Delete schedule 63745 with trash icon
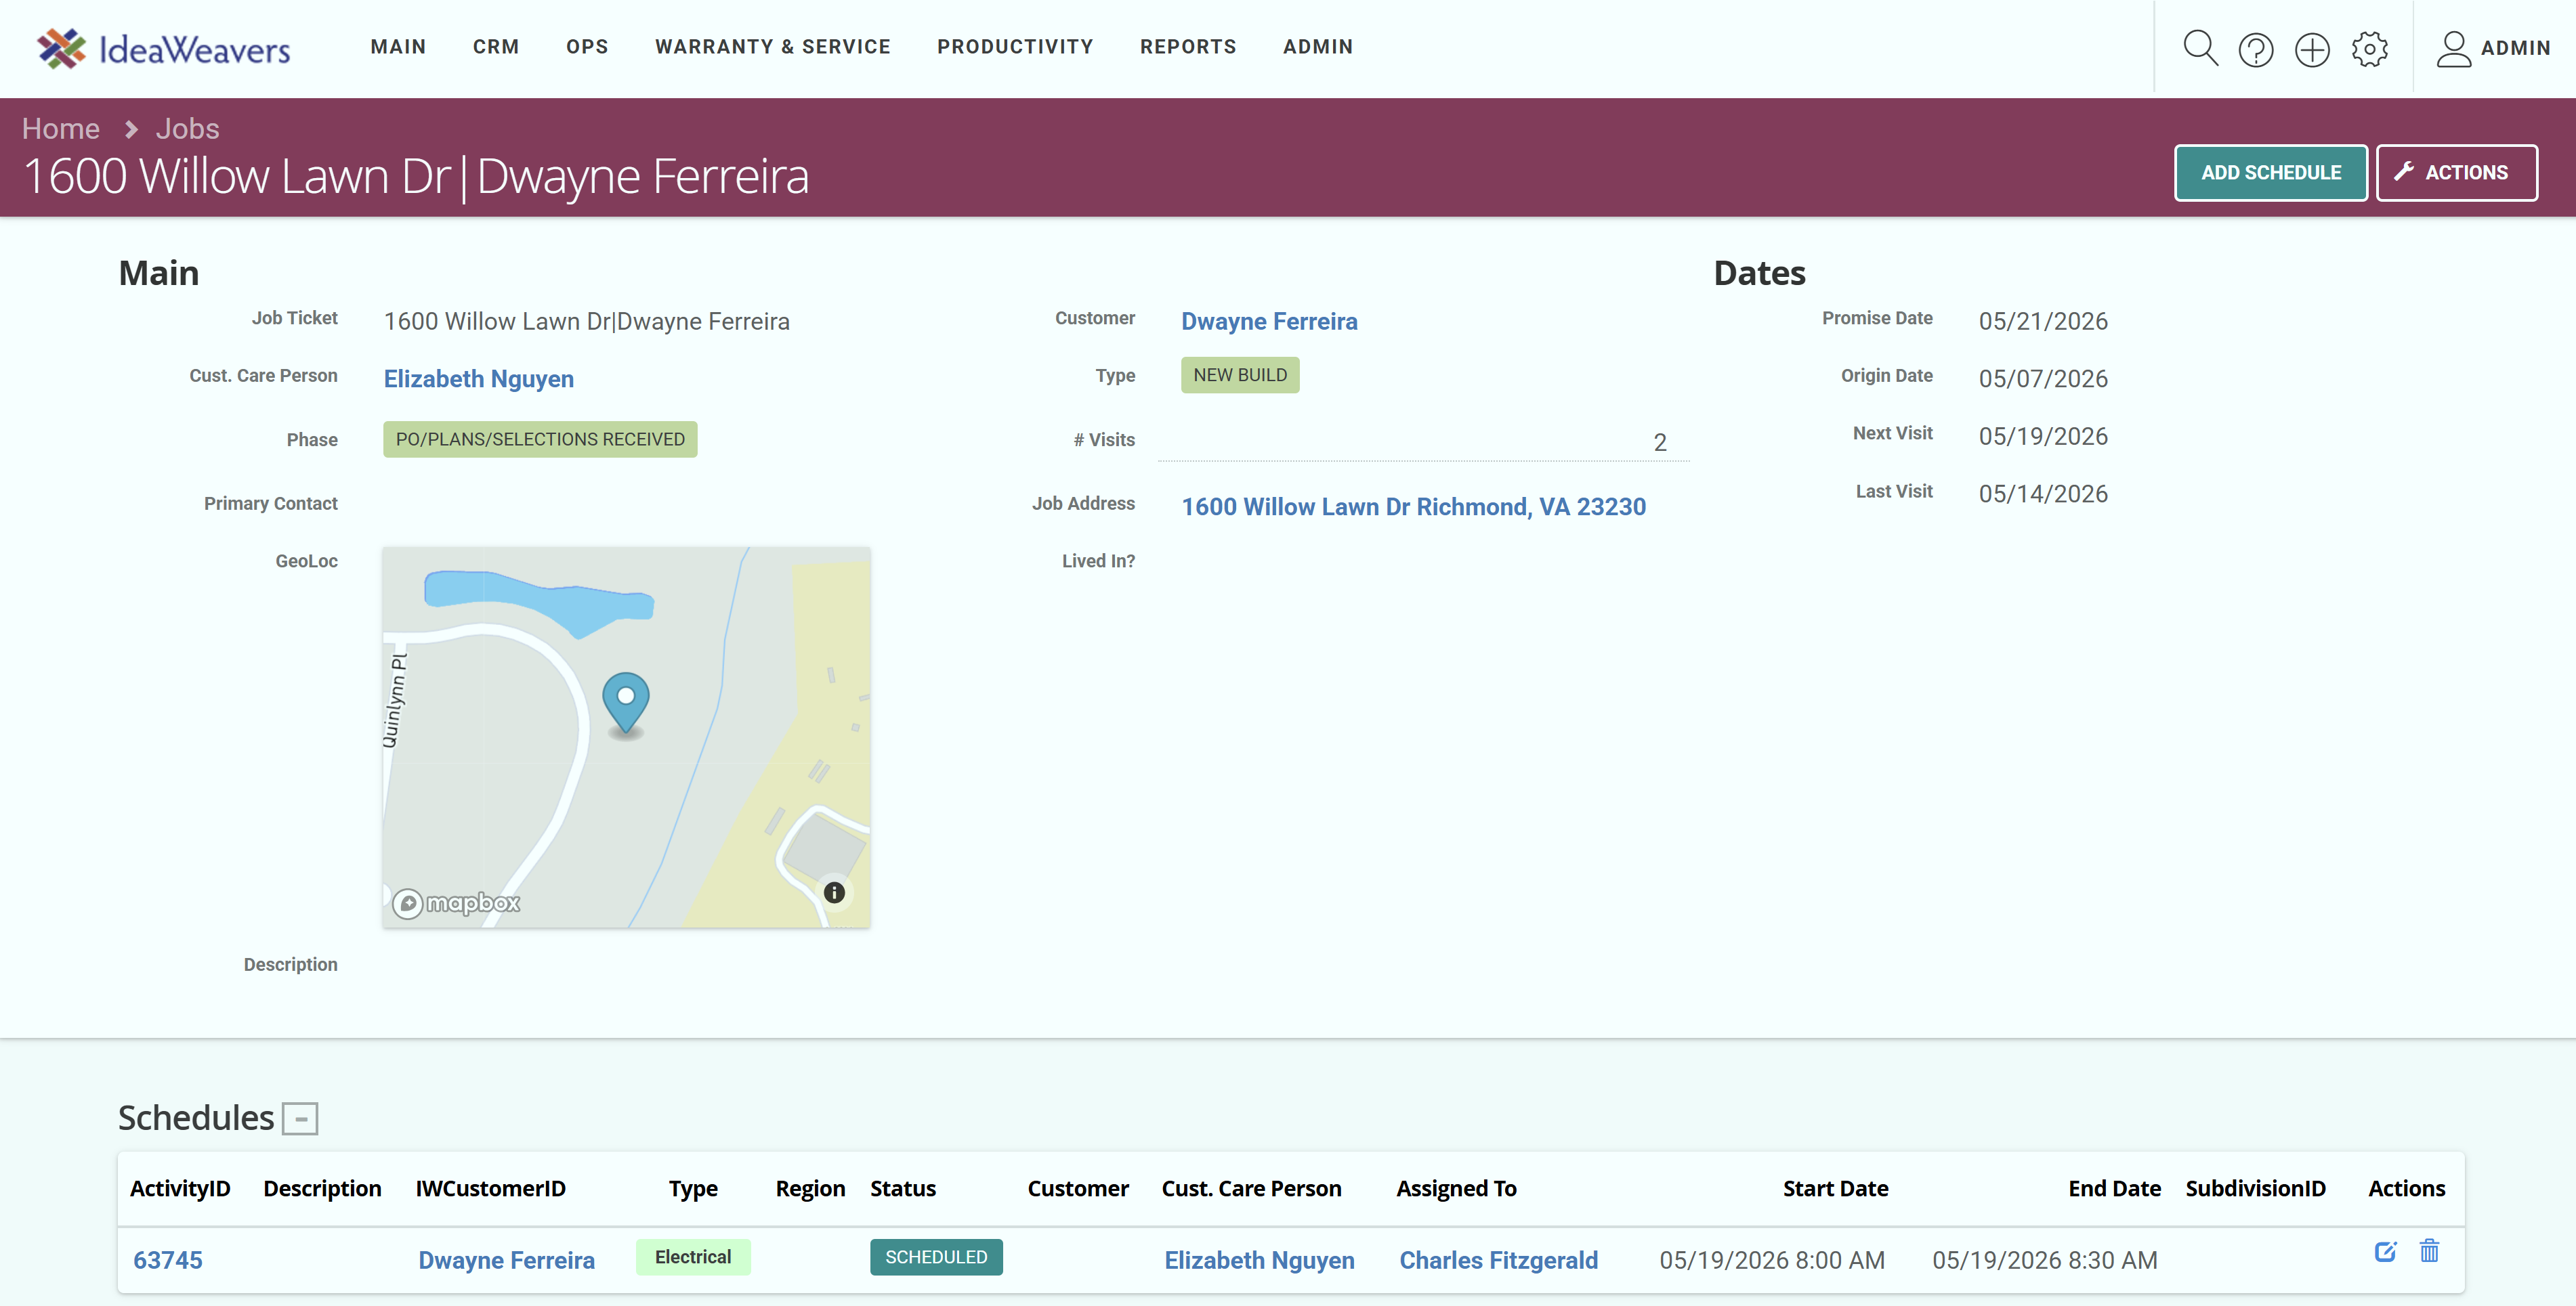The height and width of the screenshot is (1306, 2576). (x=2429, y=1250)
